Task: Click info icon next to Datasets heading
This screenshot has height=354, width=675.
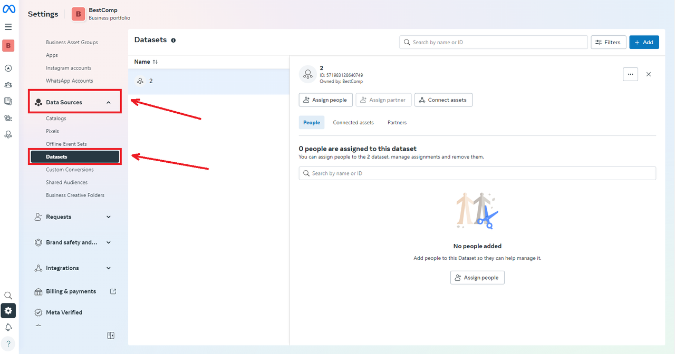Action: click(x=173, y=40)
